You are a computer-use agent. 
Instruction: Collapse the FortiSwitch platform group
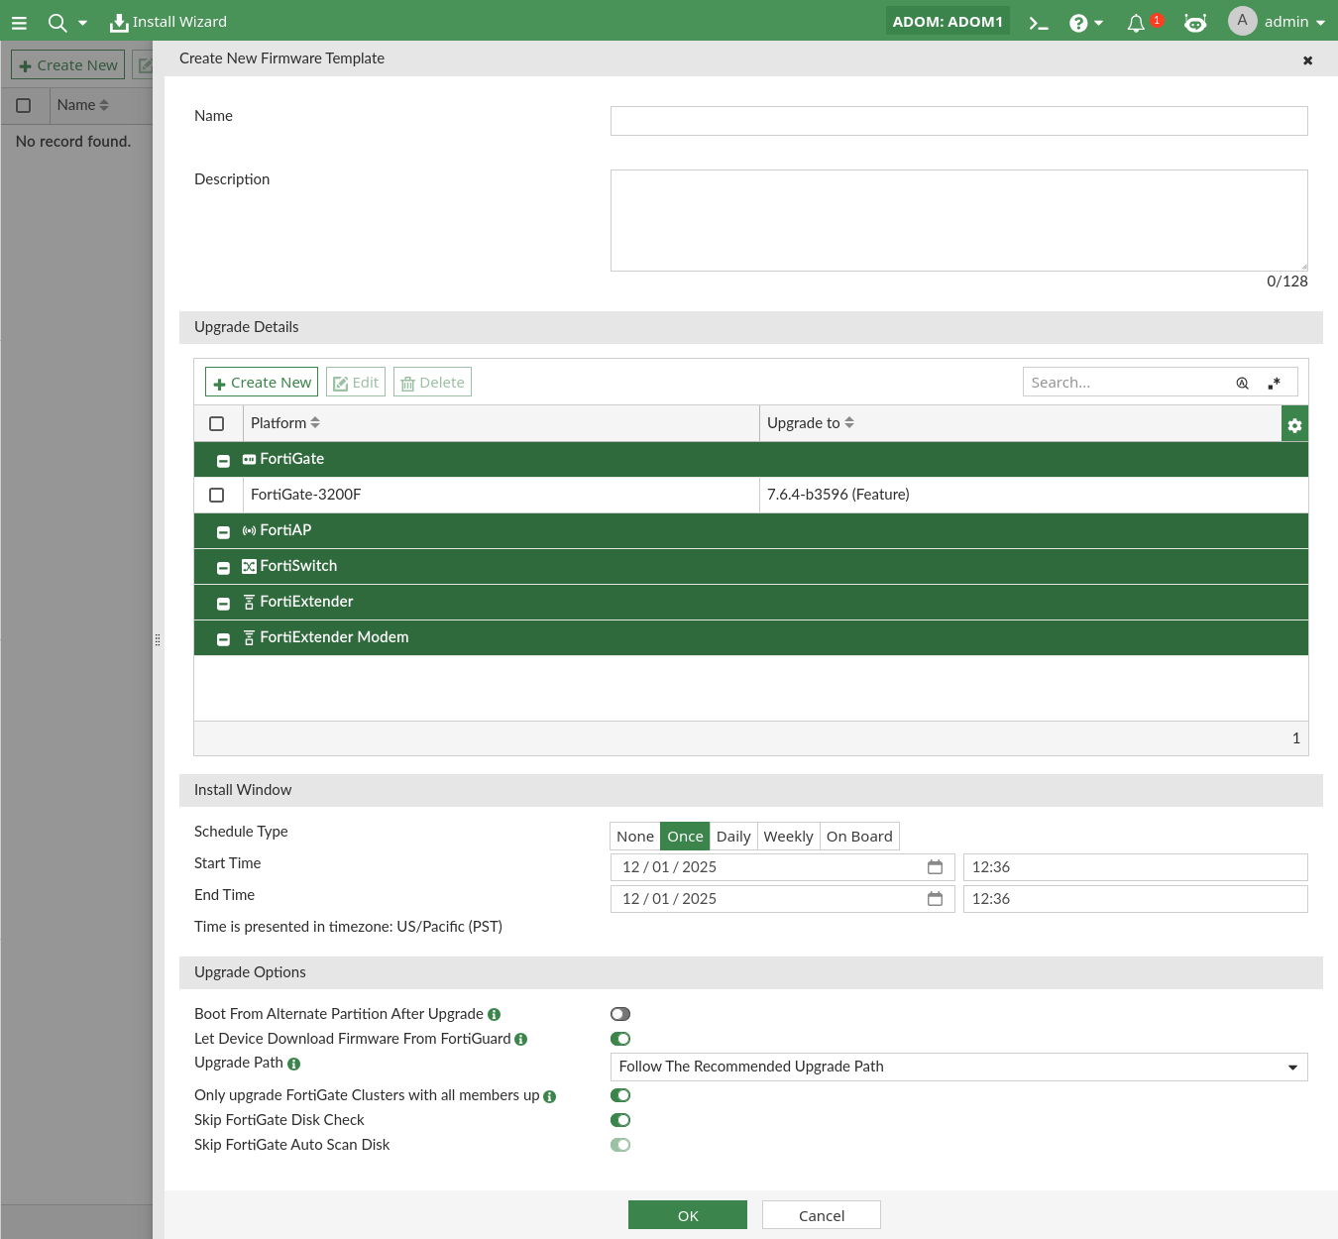pos(223,567)
